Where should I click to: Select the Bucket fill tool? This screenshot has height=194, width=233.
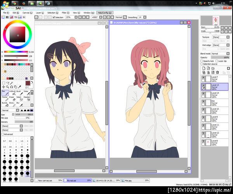(5, 105)
